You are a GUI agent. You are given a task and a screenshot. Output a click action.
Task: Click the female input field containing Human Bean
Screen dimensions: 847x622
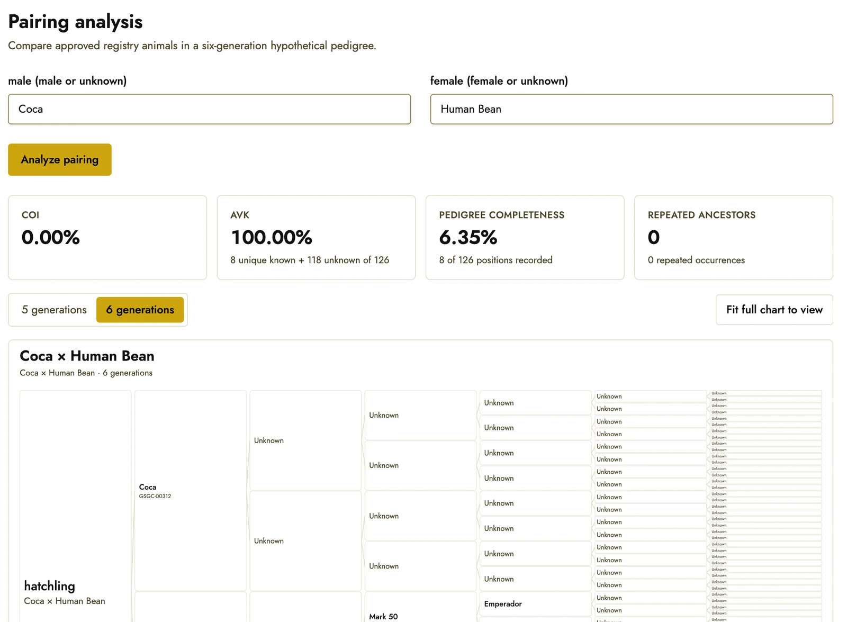coord(632,109)
